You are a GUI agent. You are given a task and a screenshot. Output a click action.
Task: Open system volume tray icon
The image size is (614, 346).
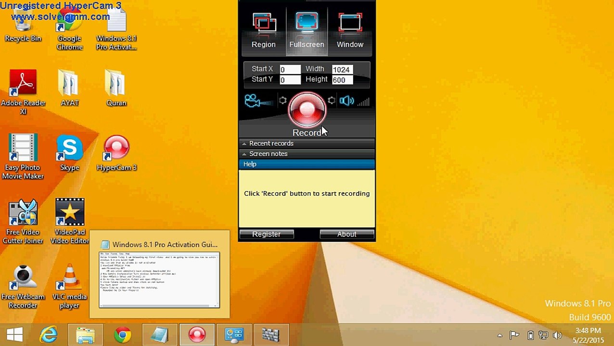tap(557, 335)
